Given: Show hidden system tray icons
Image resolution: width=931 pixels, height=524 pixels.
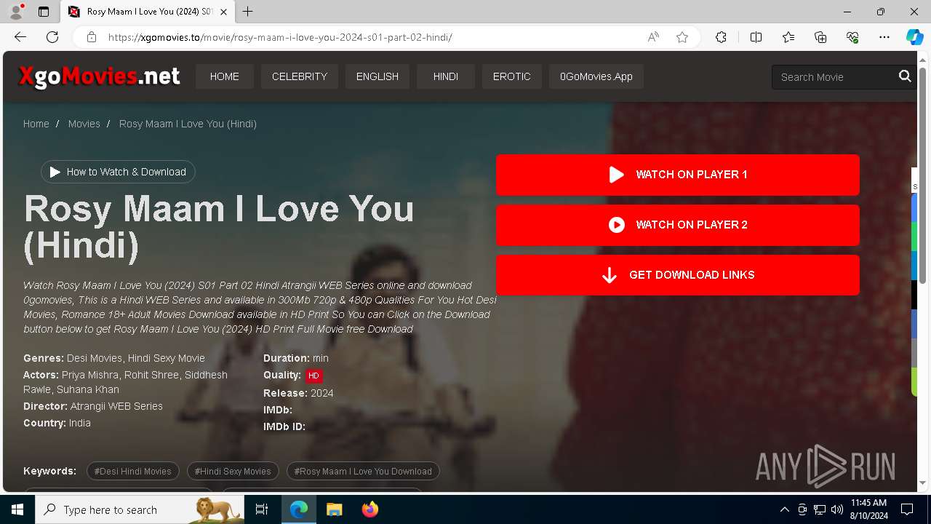Looking at the screenshot, I should click(x=784, y=509).
